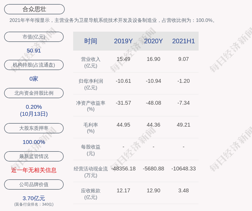Click the net profit cell -1.20
Viewport: 252px width, 211px height.
[x=183, y=81]
